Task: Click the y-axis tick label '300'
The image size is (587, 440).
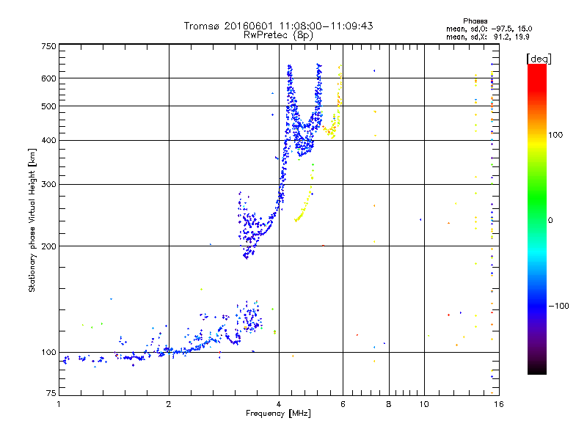Action: pos(48,184)
